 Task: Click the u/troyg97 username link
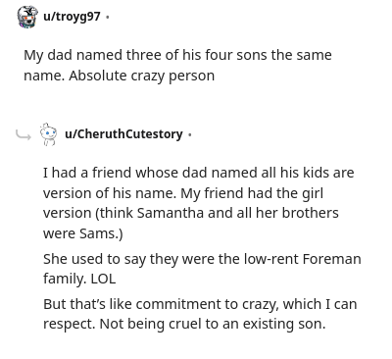[72, 17]
